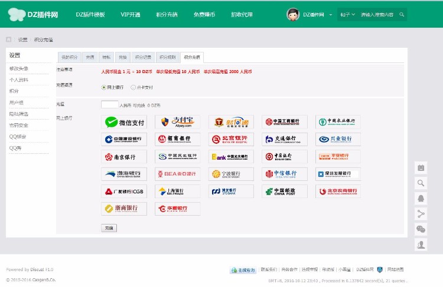Choose Bank of Nanjing (南京银行) logo
Viewport: 443px width, 287px height.
click(124, 157)
